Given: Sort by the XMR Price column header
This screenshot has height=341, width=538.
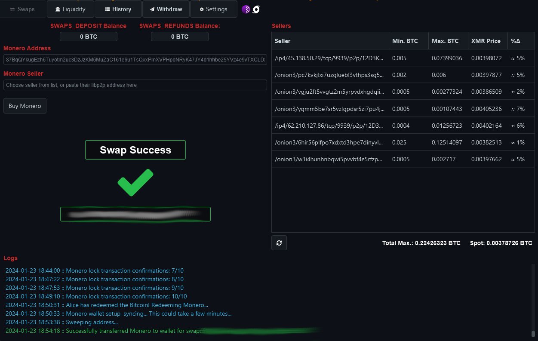Looking at the screenshot, I should pos(488,41).
